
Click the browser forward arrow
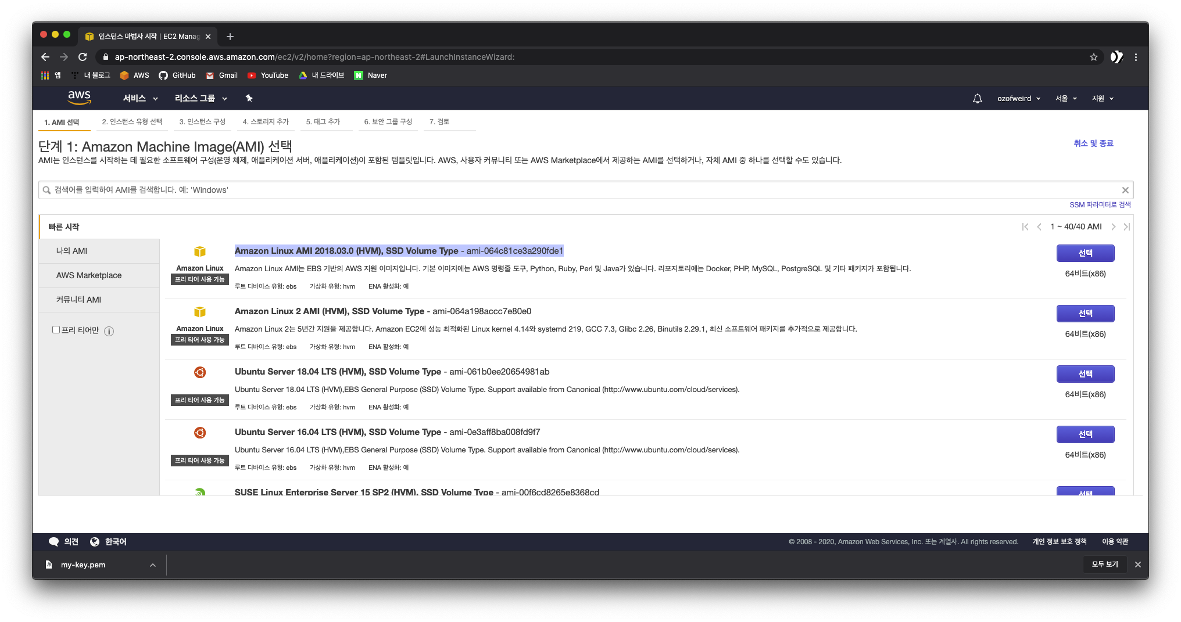click(64, 57)
